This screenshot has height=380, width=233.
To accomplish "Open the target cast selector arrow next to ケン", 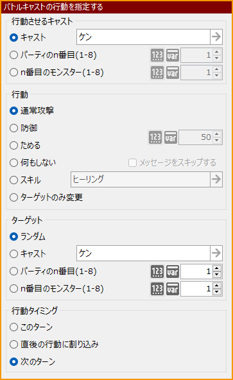I will point(216,254).
